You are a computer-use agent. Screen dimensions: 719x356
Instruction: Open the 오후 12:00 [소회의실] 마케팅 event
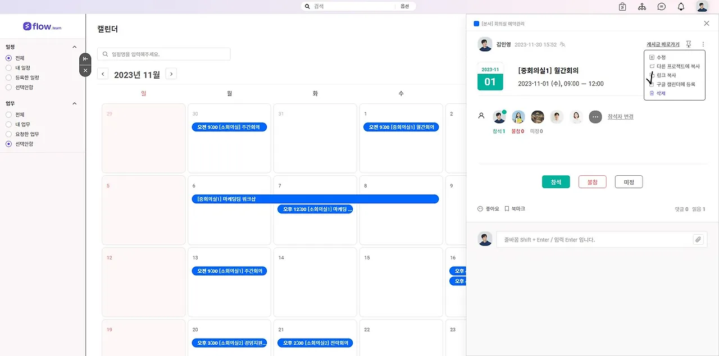click(x=315, y=209)
